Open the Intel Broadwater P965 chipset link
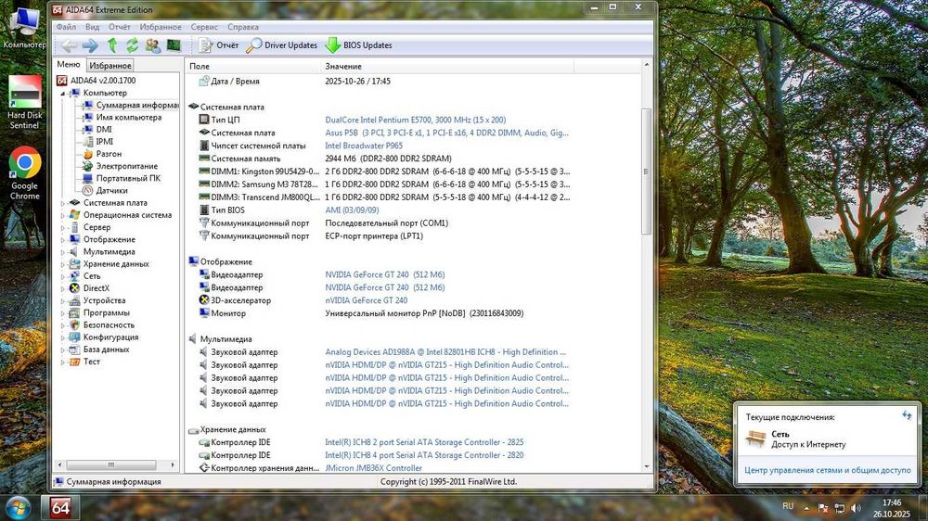Screen dimensions: 928x521 pyautogui.click(x=364, y=146)
